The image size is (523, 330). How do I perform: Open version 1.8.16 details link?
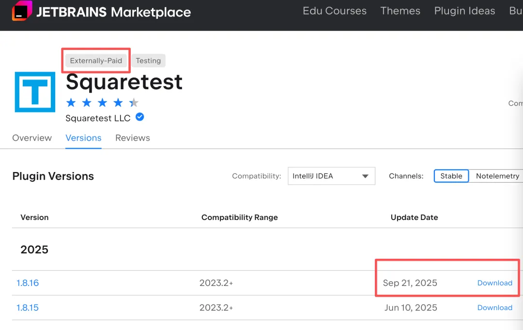28,283
